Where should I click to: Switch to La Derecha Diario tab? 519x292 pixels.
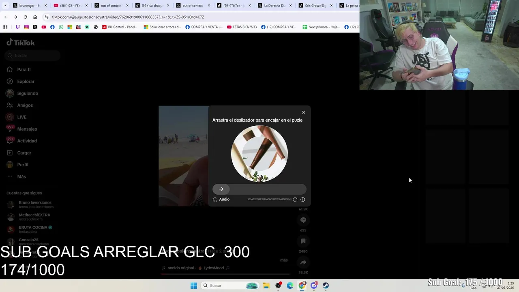(x=274, y=6)
